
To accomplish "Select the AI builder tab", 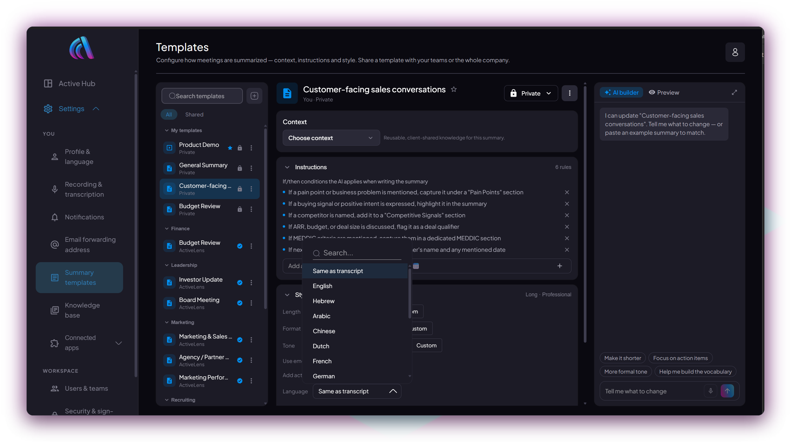I will tap(621, 92).
